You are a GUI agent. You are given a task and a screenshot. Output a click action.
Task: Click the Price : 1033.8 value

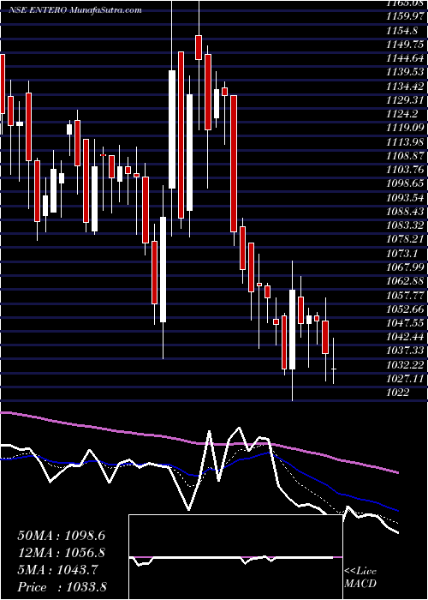click(x=62, y=587)
